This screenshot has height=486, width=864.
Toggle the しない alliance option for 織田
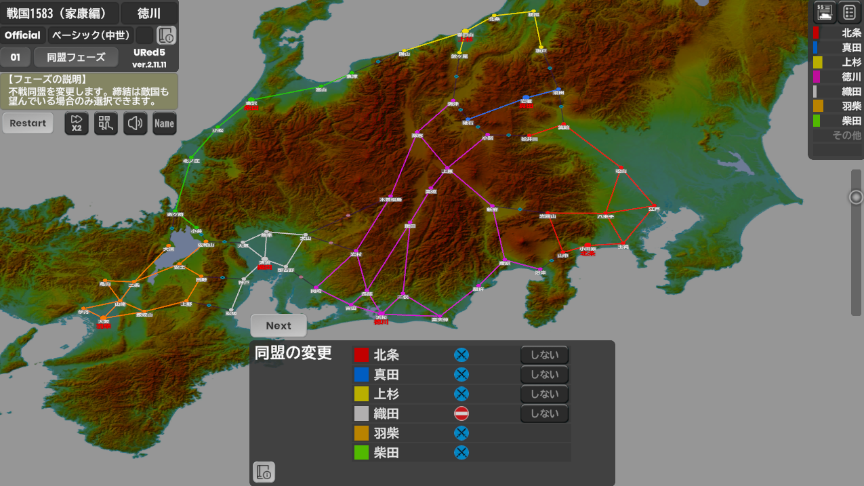coord(544,413)
